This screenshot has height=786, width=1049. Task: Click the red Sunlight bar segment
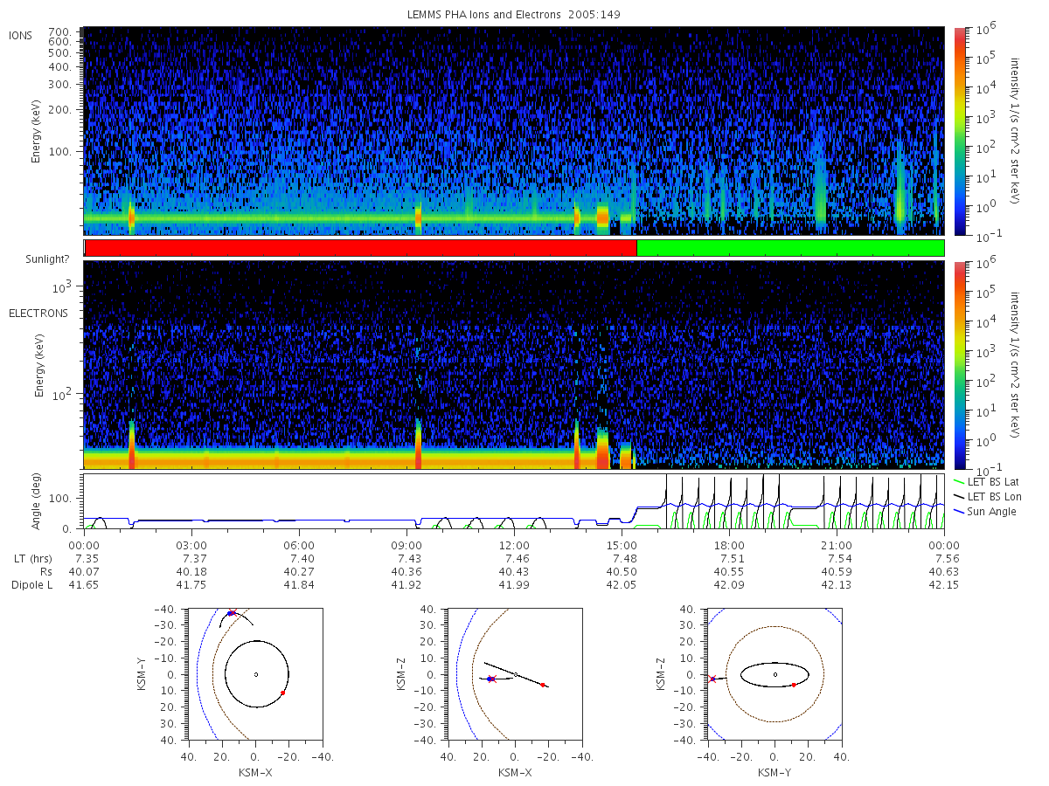361,248
